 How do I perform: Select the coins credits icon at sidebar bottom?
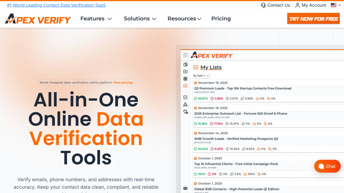coord(185,188)
